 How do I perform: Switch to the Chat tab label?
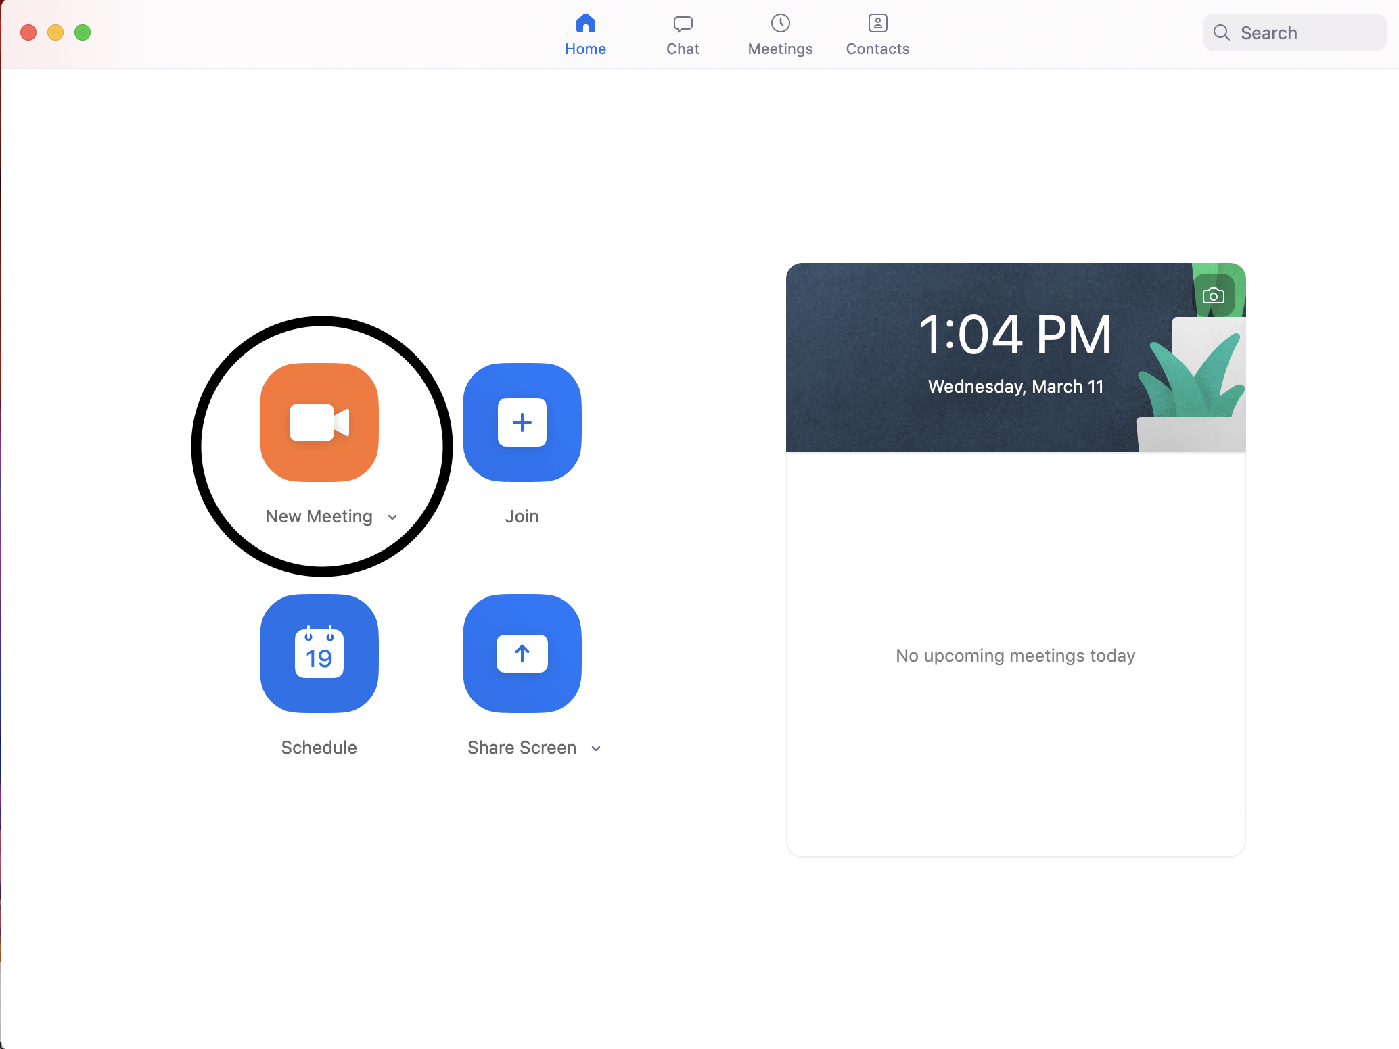(683, 49)
